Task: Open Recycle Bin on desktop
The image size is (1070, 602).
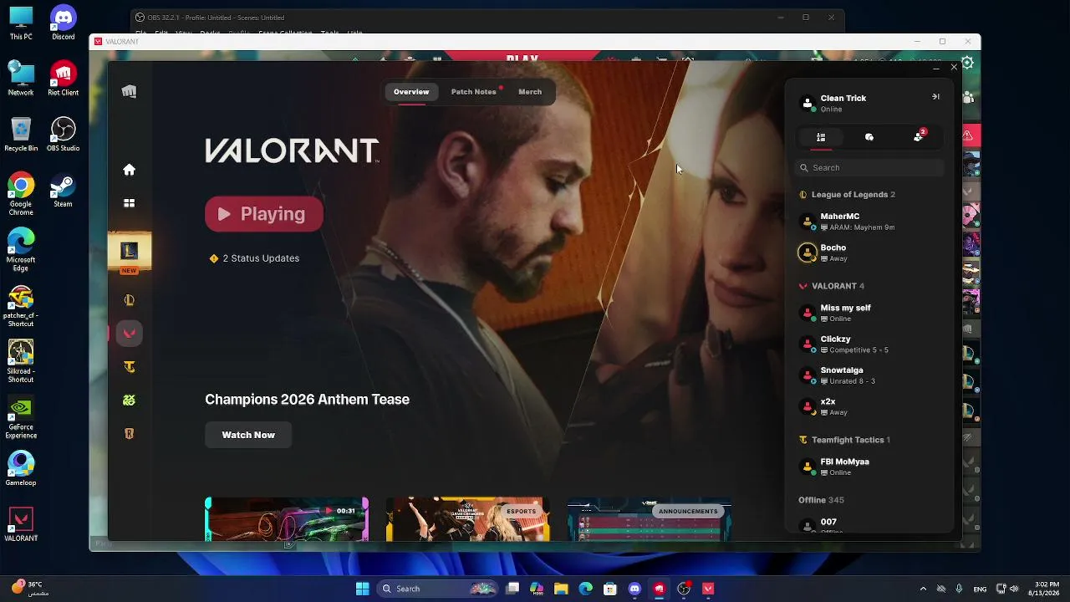Action: pos(21,135)
